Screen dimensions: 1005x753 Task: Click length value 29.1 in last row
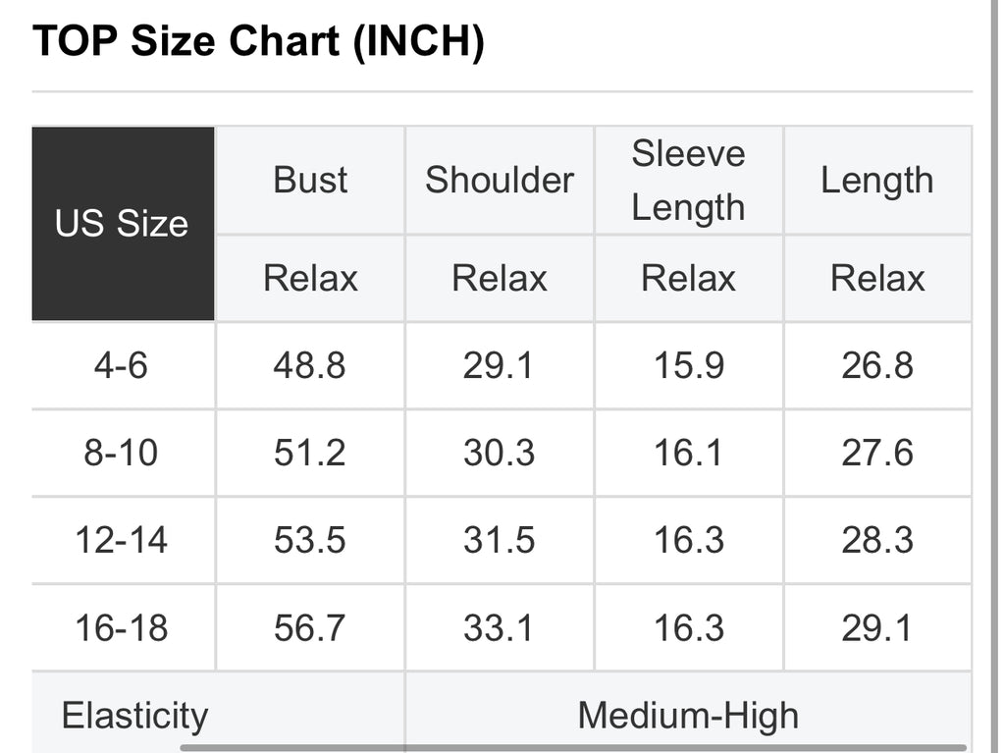(877, 628)
